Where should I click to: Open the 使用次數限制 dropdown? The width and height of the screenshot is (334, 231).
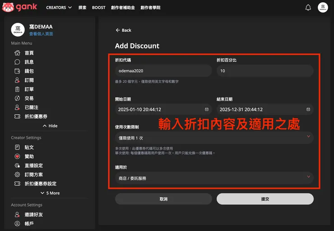click(214, 138)
